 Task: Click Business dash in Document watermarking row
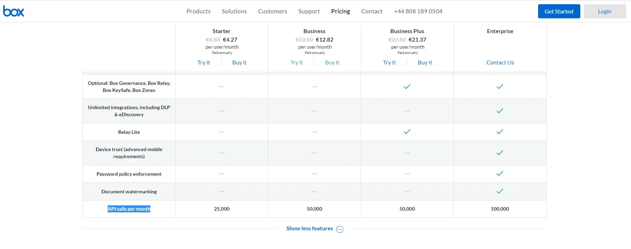(x=314, y=191)
